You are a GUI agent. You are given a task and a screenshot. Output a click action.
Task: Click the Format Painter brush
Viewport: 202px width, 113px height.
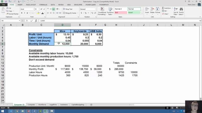(12, 14)
